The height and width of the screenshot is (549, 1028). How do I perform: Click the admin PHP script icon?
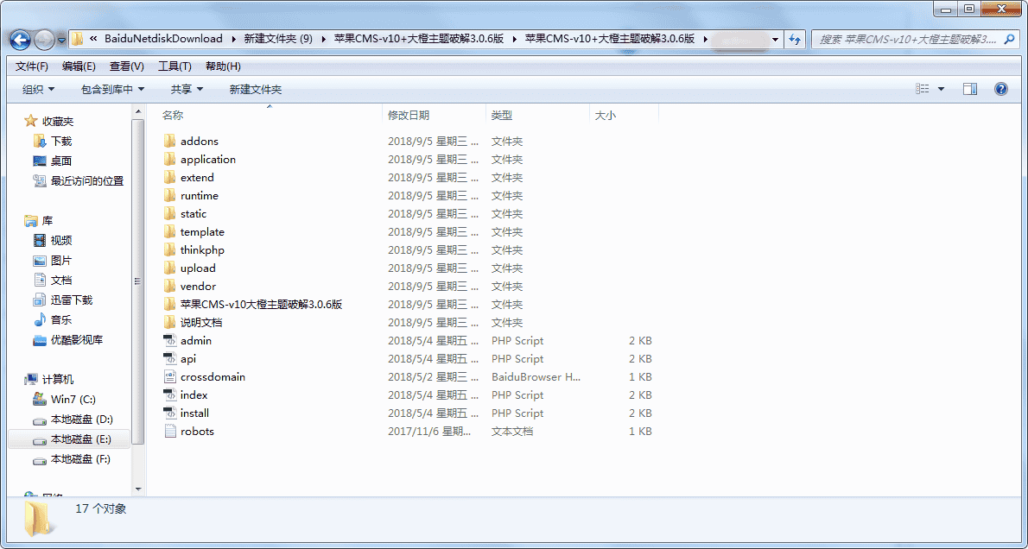point(170,341)
